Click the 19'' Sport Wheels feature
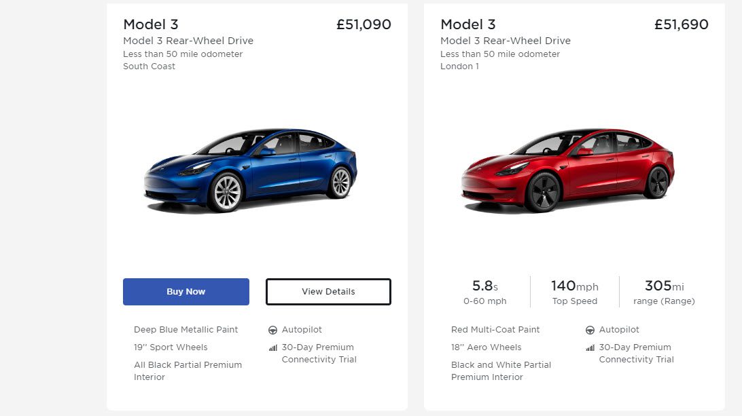This screenshot has width=742, height=416. pos(171,347)
